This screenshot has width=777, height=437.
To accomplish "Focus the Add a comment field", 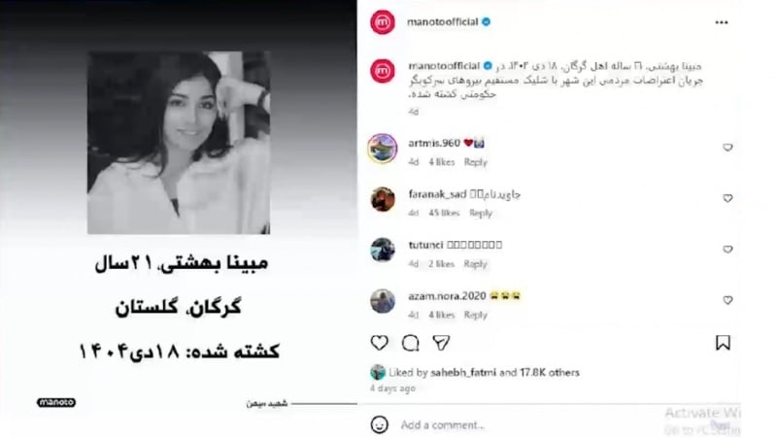I will tap(530, 424).
